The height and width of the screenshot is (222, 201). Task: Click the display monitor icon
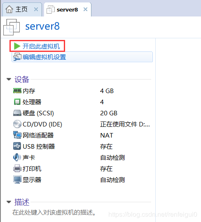pos(17,180)
